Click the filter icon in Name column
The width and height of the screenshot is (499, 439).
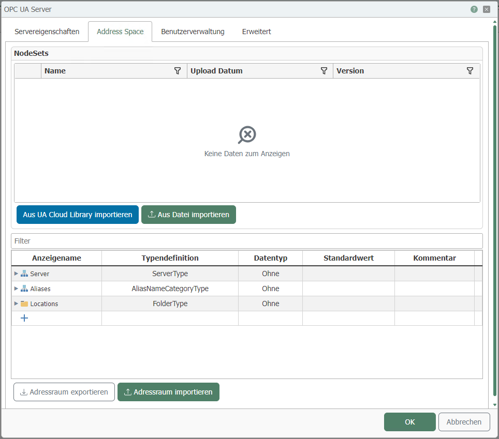pyautogui.click(x=178, y=71)
